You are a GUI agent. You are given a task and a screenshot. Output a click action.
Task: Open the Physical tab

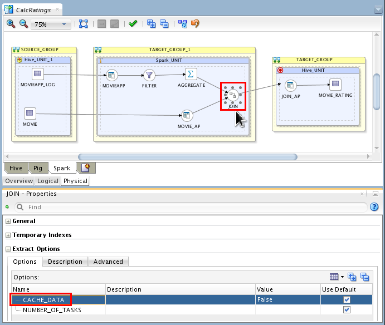(75, 181)
